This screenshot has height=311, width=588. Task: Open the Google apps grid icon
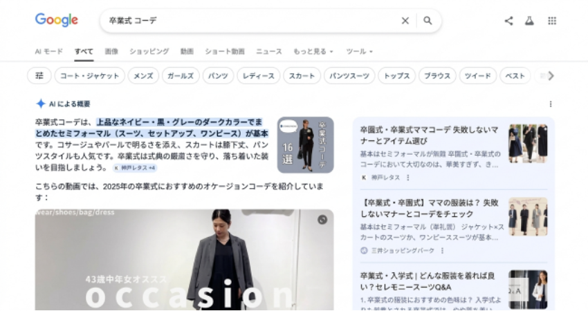click(551, 21)
